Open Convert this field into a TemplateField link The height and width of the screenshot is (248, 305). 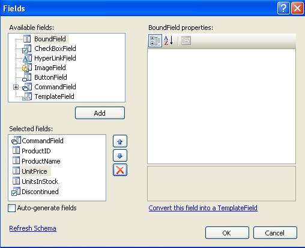pos(203,208)
